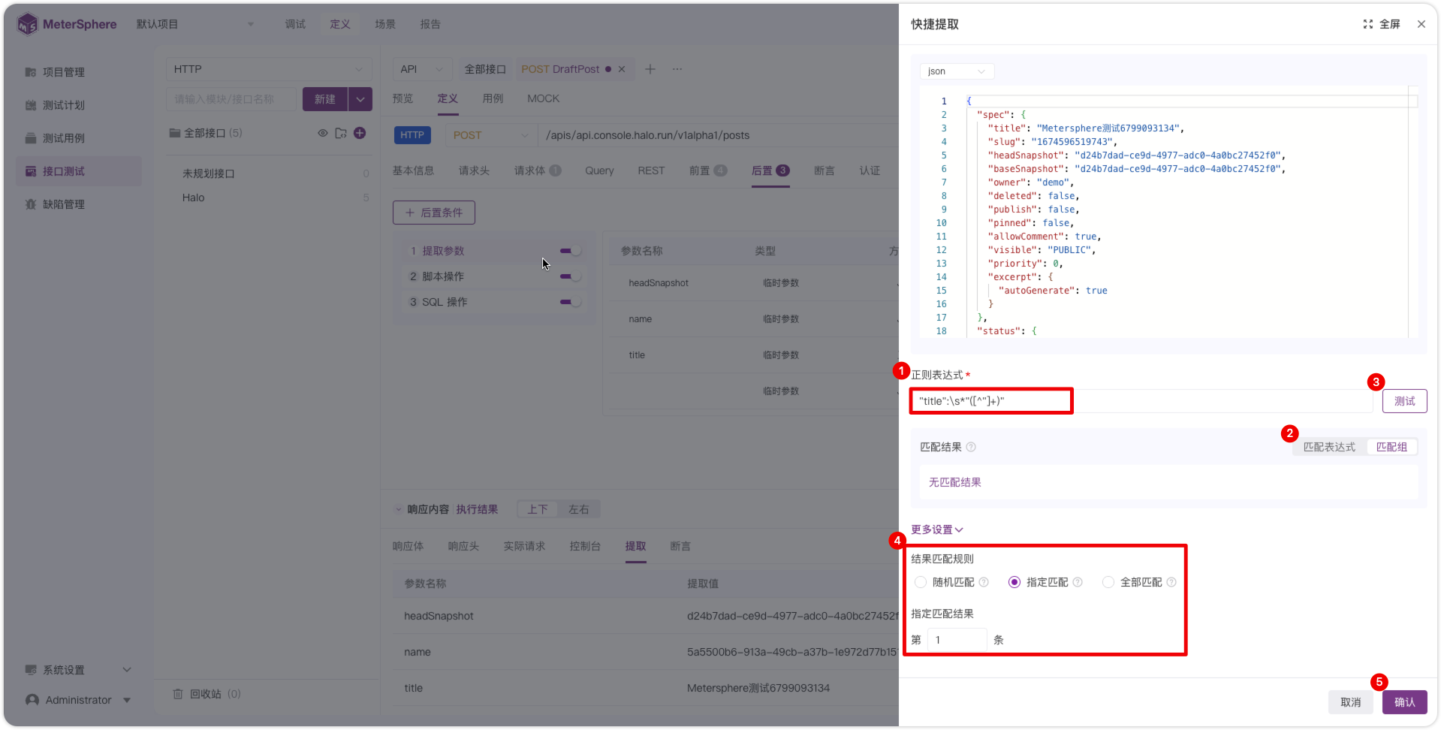Click help icon next to 匹配结果

[970, 447]
